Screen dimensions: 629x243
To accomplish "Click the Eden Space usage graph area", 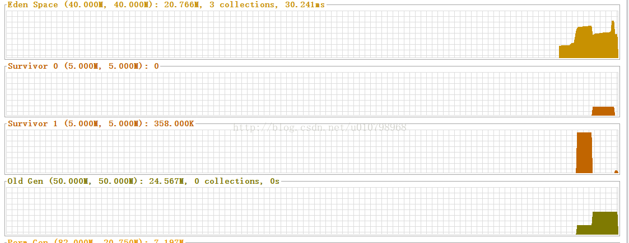I will pos(313,35).
